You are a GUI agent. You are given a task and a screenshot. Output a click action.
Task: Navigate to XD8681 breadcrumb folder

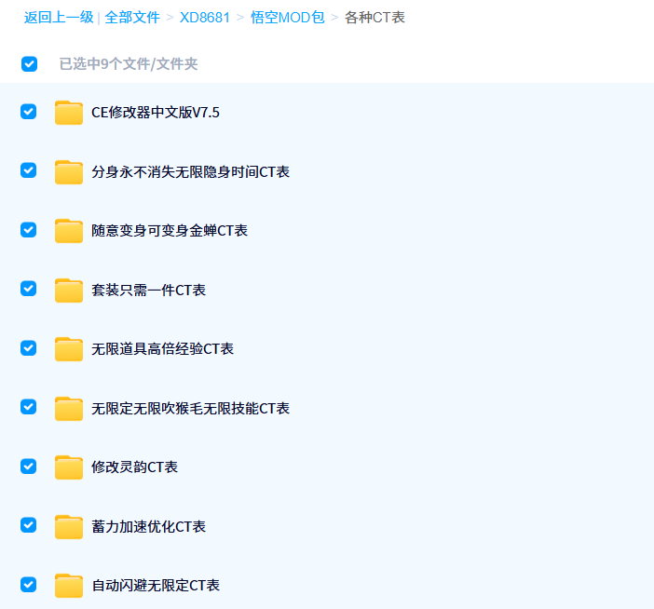[x=205, y=18]
